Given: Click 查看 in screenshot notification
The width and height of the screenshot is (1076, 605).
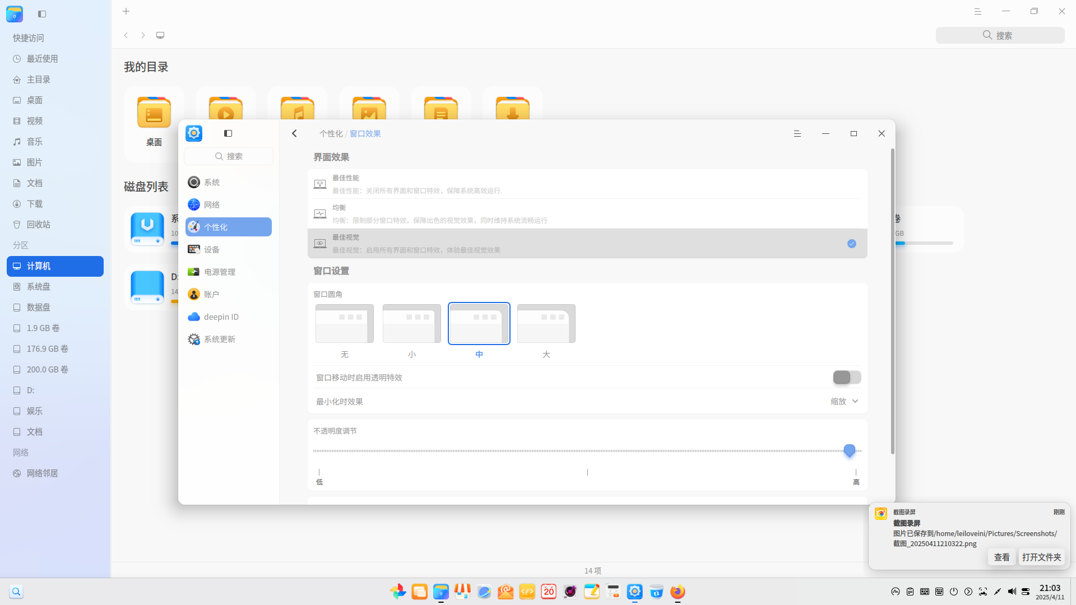Looking at the screenshot, I should coord(1001,557).
